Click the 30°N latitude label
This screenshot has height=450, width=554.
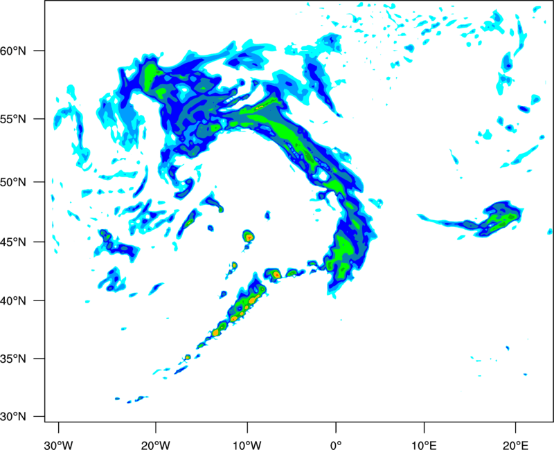click(x=13, y=417)
